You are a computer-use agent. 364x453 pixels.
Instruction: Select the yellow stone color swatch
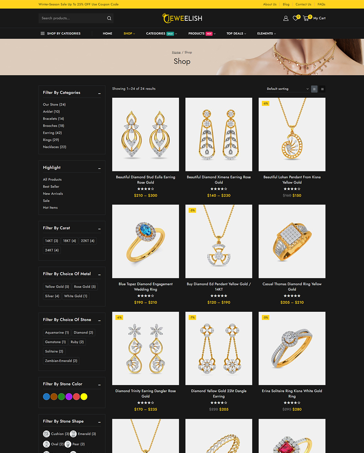tap(84, 397)
